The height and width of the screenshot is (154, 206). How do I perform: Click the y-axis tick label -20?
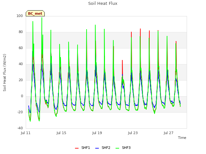(20, 112)
